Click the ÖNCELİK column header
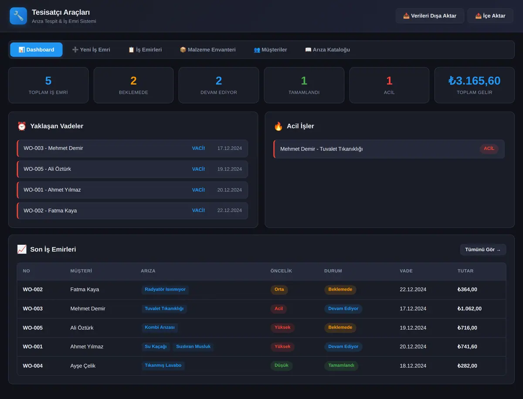This screenshot has height=399, width=523. point(281,271)
